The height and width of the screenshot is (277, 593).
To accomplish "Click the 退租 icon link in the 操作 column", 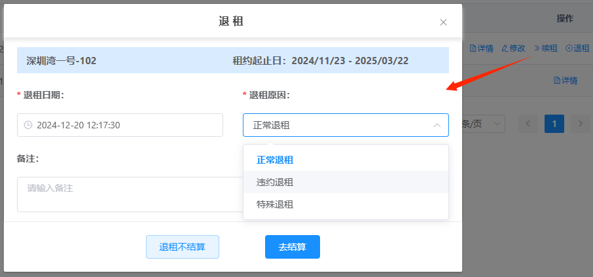I will [x=577, y=48].
